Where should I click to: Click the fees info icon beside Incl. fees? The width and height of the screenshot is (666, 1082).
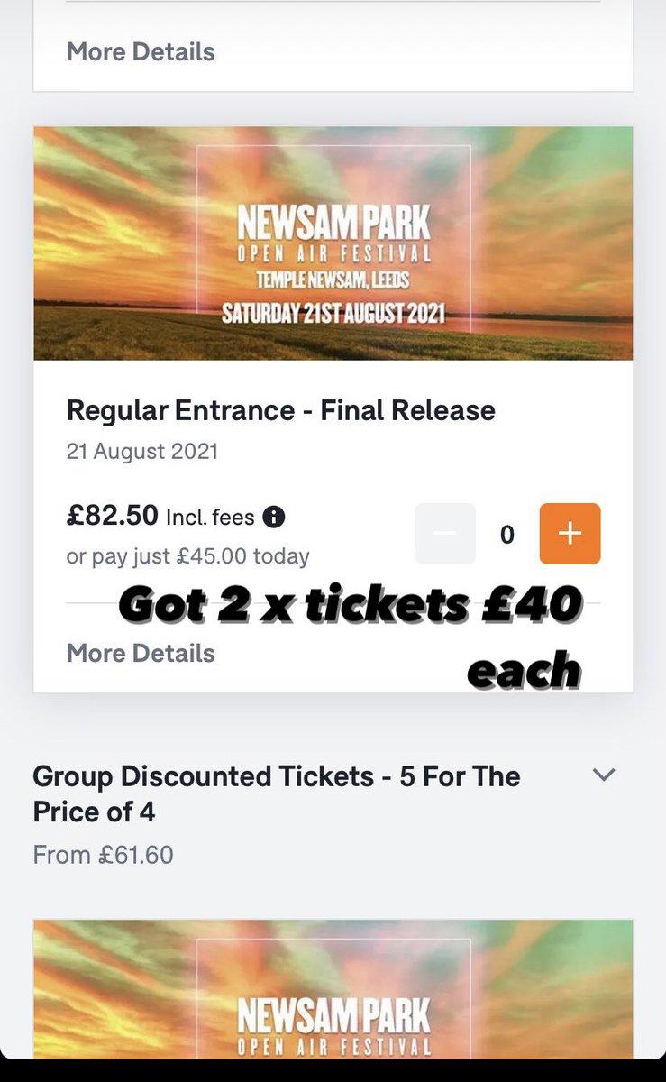[274, 518]
